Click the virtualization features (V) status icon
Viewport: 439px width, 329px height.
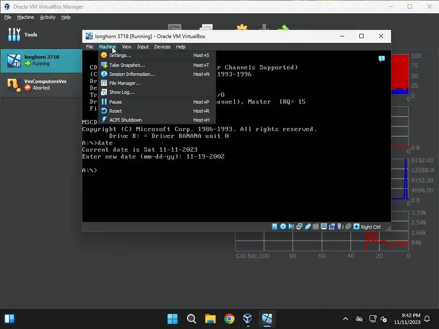pyautogui.click(x=340, y=227)
